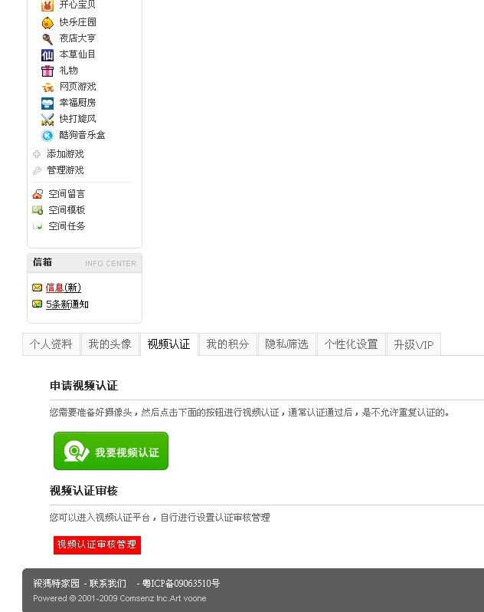Open the 酷狗音乐盒 blue K icon
The width and height of the screenshot is (484, 612).
click(47, 136)
